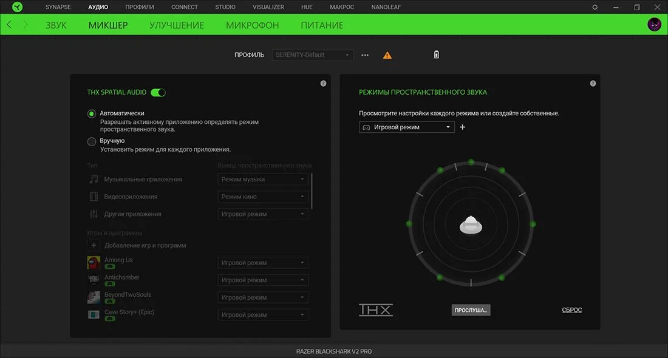Screen dimensions: 668x358
Task: Open profile options three dots
Action: click(x=365, y=55)
